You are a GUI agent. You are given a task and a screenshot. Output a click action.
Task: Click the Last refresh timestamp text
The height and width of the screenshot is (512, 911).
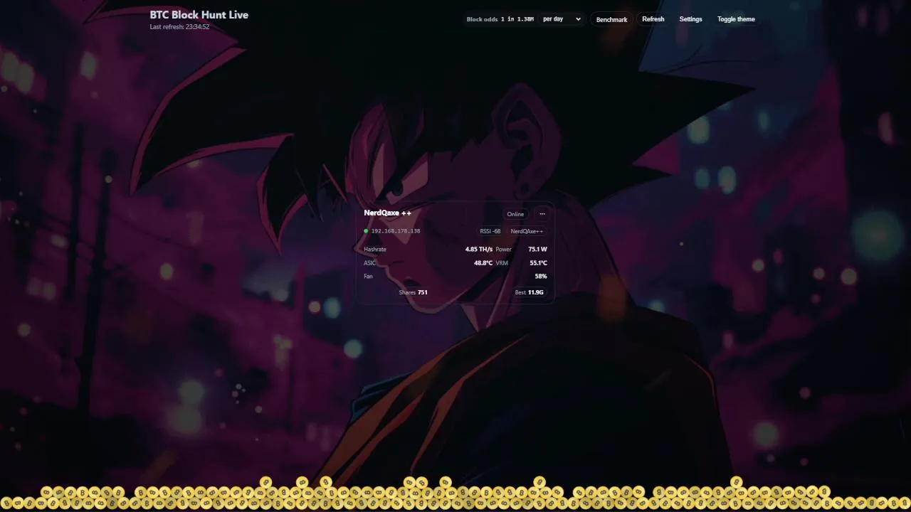[x=179, y=27]
